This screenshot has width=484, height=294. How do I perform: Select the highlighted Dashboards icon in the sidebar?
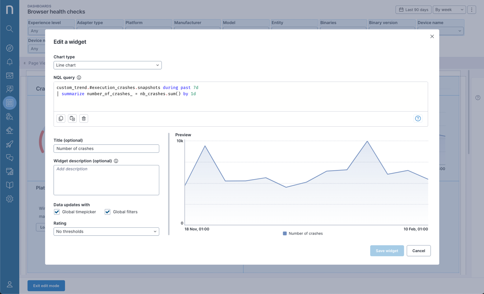pos(10,103)
